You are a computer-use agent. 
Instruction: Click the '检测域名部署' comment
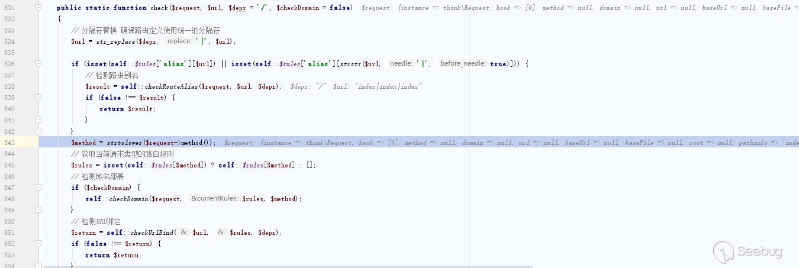97,176
